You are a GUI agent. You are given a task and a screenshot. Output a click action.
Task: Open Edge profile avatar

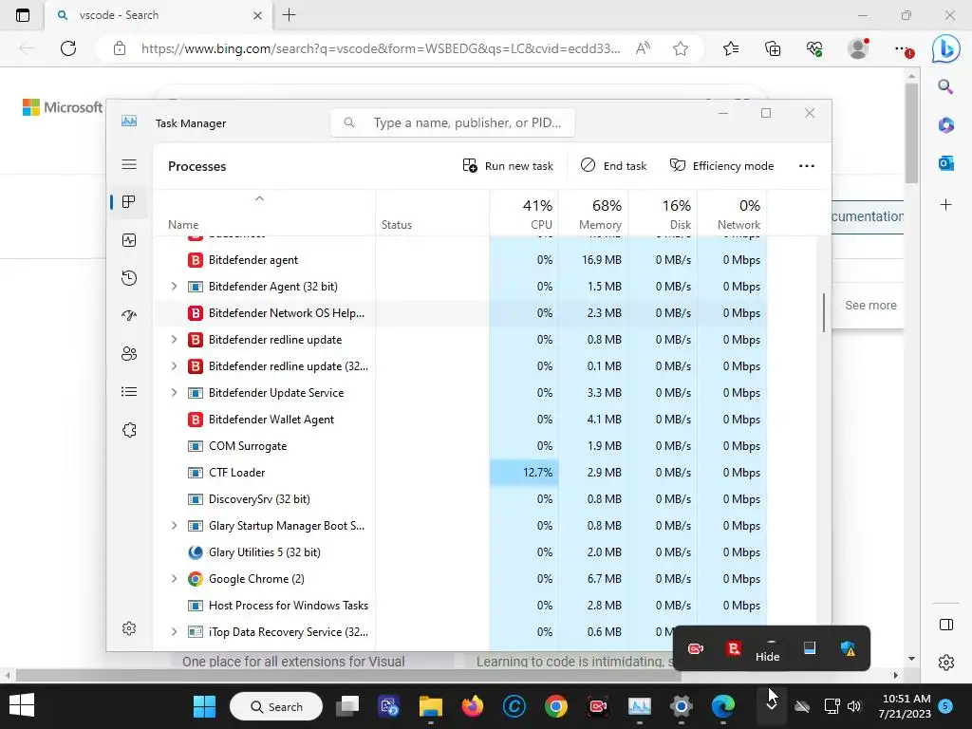click(858, 48)
